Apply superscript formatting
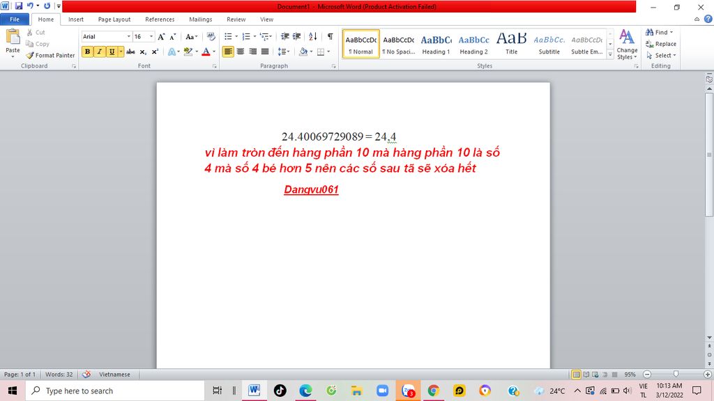 pyautogui.click(x=155, y=52)
